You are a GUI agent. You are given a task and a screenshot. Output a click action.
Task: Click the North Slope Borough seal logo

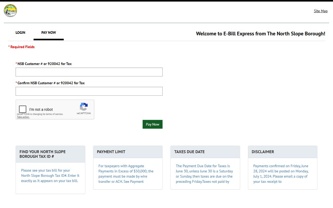[x=10, y=11]
